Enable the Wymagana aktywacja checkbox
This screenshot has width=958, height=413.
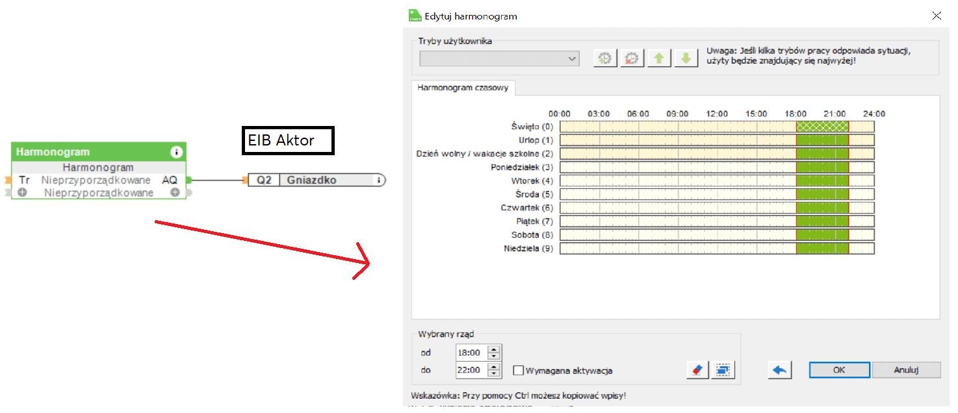pyautogui.click(x=519, y=371)
